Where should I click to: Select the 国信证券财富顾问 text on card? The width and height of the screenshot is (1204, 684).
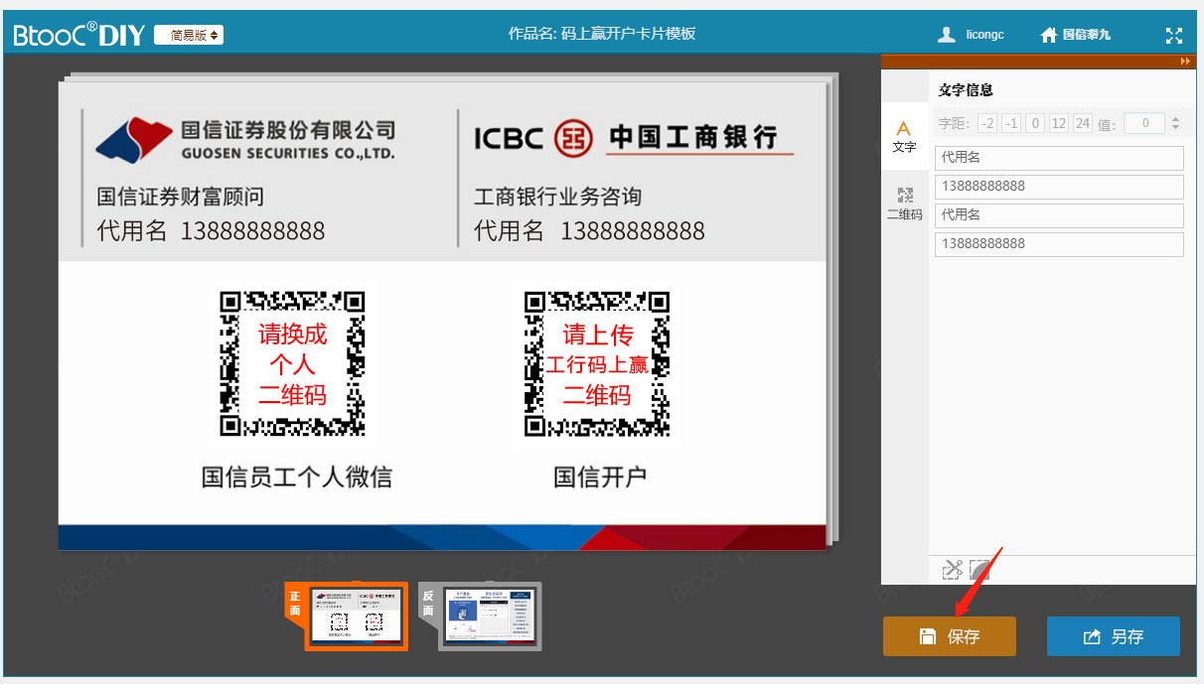[x=181, y=197]
